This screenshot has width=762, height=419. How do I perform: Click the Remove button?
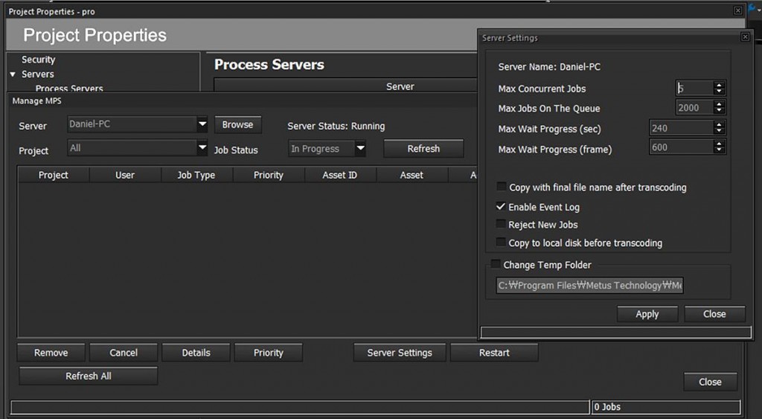click(x=51, y=353)
